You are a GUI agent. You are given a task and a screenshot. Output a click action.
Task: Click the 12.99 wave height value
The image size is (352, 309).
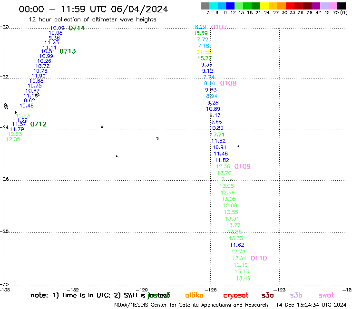(x=228, y=193)
